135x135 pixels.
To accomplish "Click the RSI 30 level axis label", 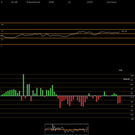I will point(2,40).
